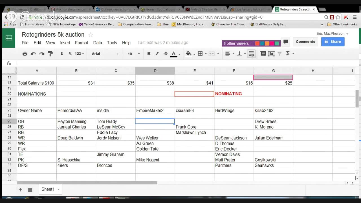Redo the last action

coord(42,54)
